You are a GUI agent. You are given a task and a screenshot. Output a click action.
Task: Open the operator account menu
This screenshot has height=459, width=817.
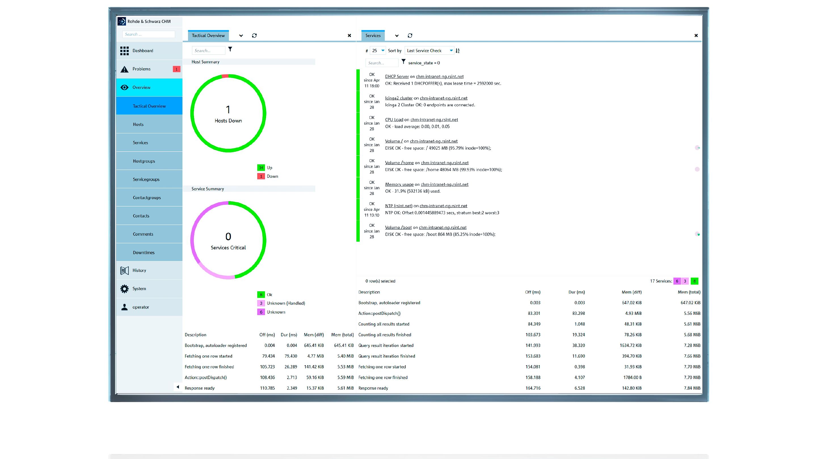point(140,307)
